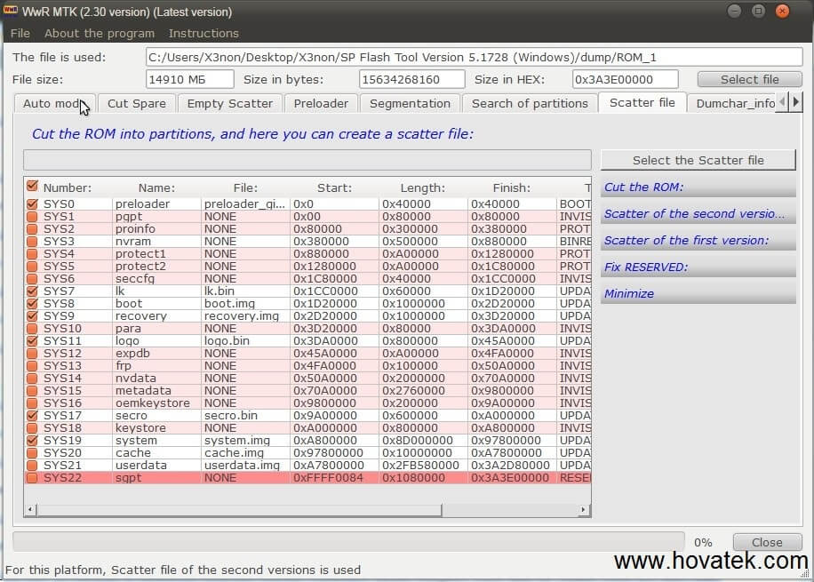Click Scatter of the first version button
Image resolution: width=814 pixels, height=582 pixels.
pyautogui.click(x=698, y=241)
